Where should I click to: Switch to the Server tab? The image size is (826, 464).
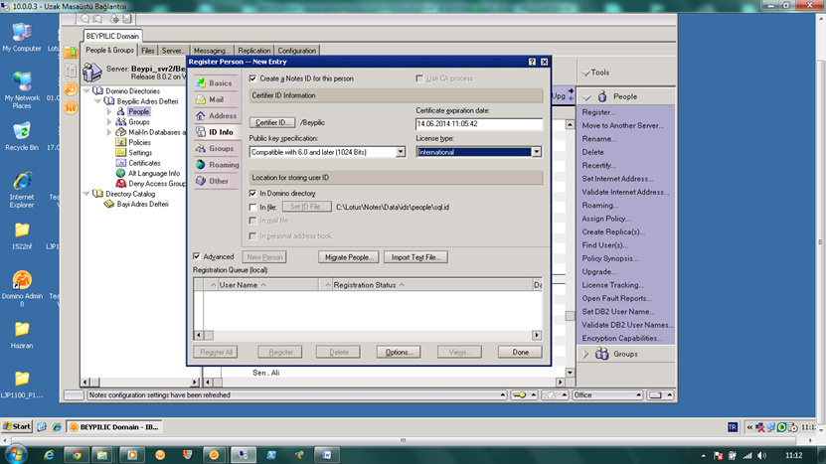(173, 51)
